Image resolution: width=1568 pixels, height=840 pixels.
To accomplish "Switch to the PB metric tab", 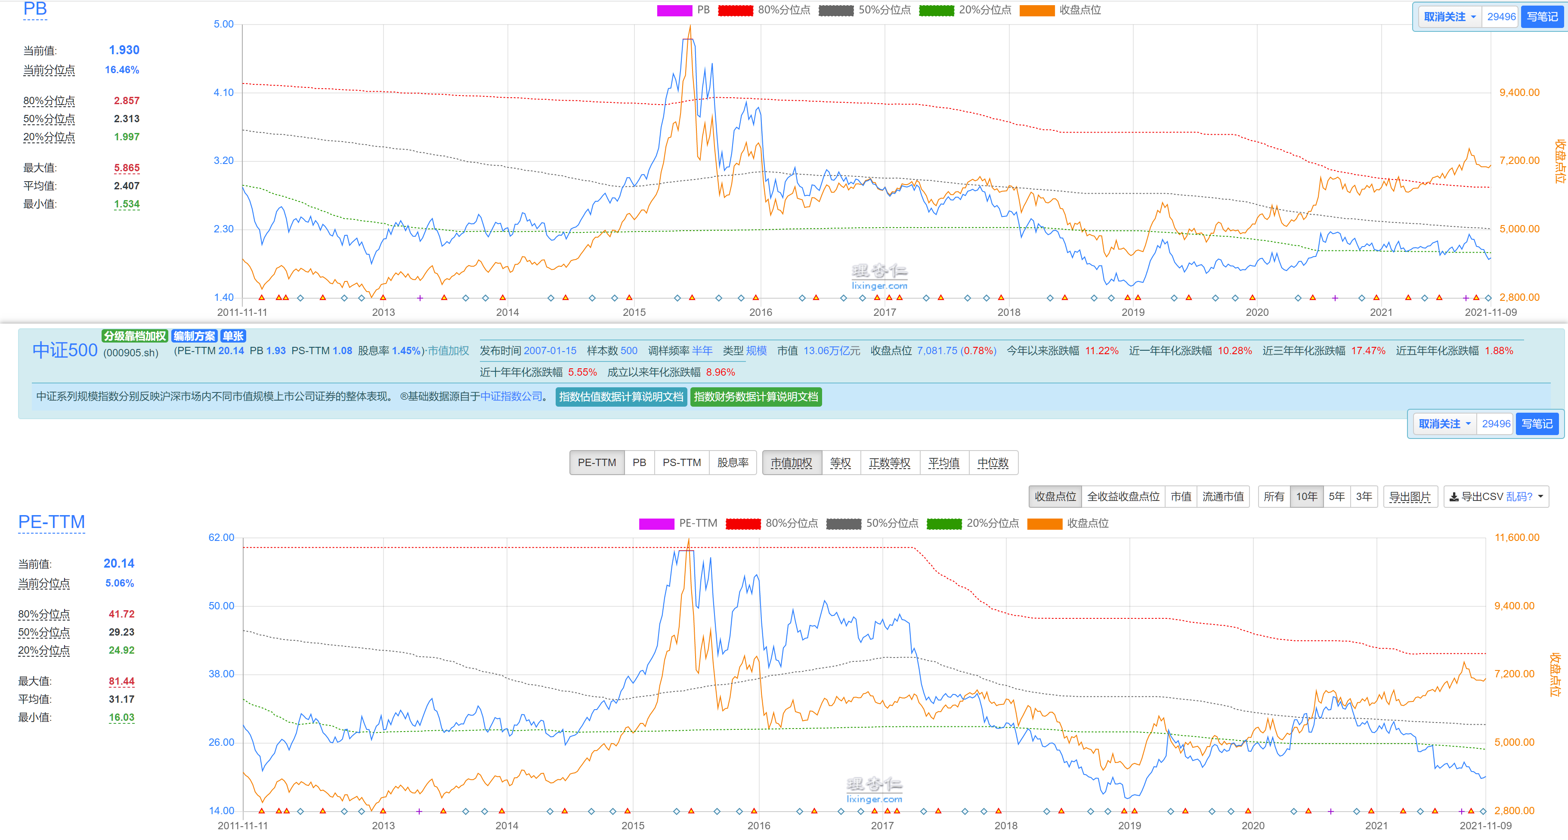I will click(639, 463).
